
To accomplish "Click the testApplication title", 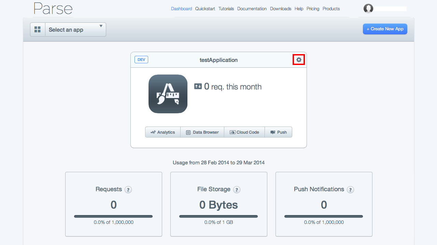I will (218, 60).
